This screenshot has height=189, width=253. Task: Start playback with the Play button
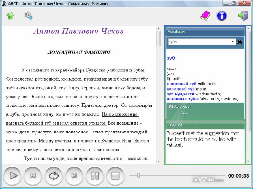point(13,176)
